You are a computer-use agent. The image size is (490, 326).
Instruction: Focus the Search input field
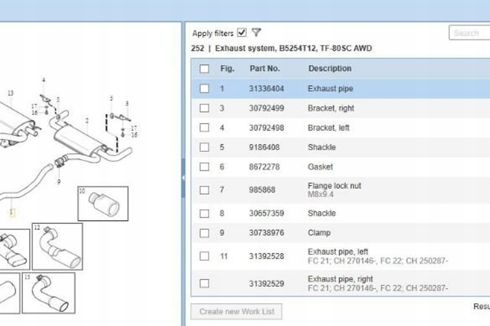coord(469,33)
